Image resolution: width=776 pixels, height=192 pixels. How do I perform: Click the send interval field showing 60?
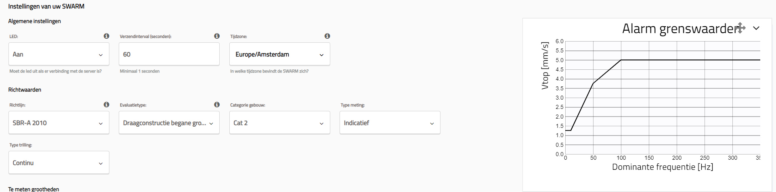[x=169, y=54]
